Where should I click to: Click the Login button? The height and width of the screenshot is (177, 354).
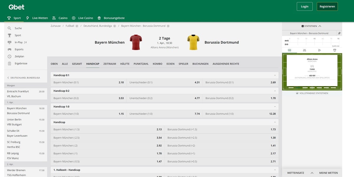coord(305,6)
